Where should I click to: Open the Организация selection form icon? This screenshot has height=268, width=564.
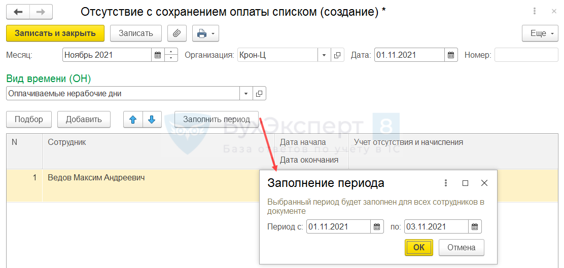pos(338,55)
